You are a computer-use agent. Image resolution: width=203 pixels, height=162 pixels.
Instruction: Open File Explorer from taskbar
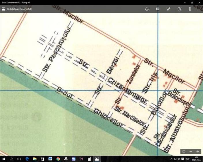pyautogui.click(x=35, y=159)
